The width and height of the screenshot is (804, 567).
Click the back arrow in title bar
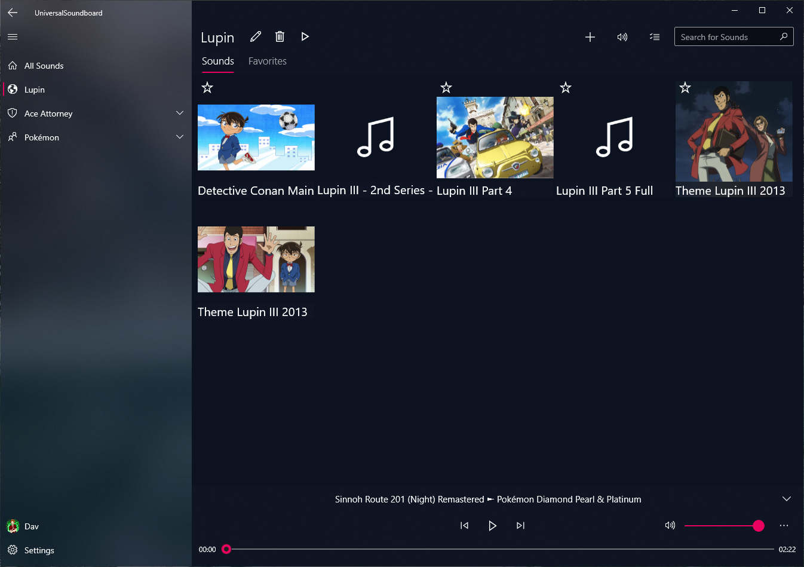pyautogui.click(x=13, y=13)
